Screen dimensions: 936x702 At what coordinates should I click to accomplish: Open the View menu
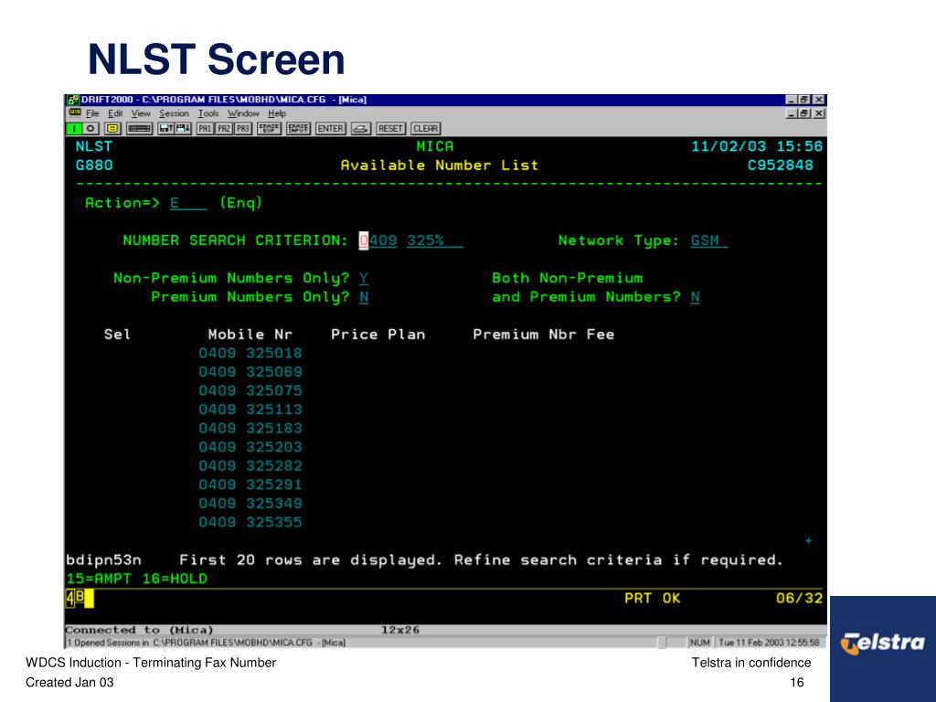(141, 113)
